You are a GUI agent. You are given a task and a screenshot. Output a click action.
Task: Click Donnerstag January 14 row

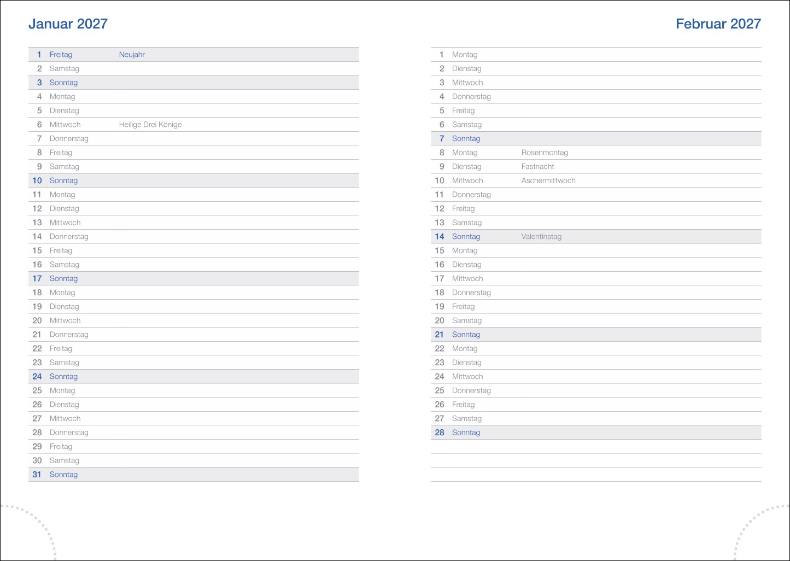pos(69,237)
